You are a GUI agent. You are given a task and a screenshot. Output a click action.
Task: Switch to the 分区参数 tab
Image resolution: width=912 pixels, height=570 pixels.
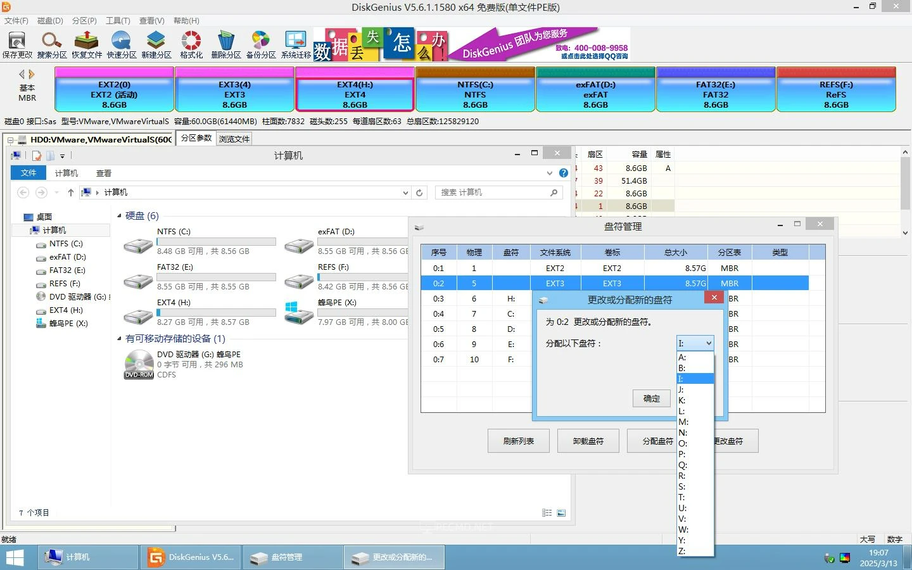(196, 138)
